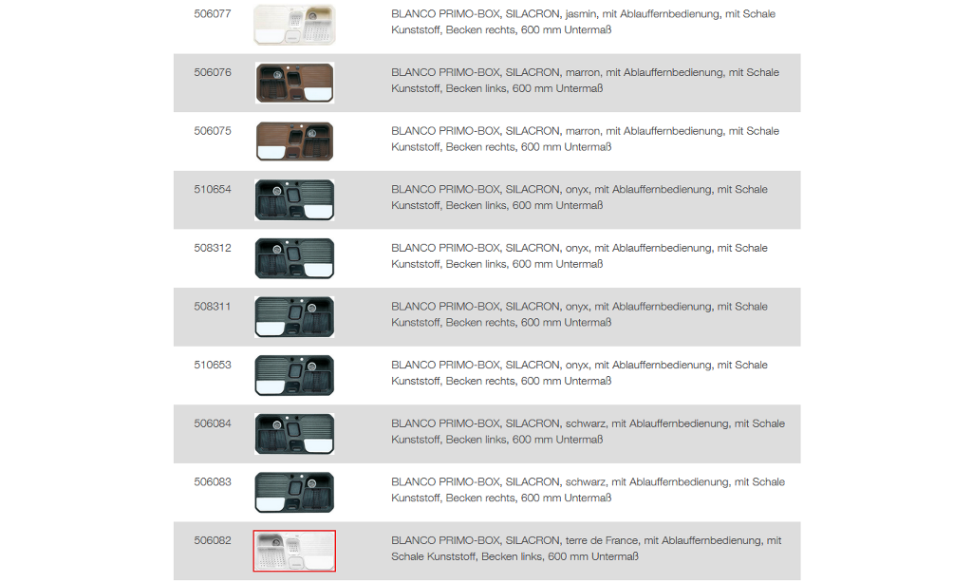The height and width of the screenshot is (583, 972).
Task: Click highlighted terre de France thumbnail 506082
Action: pyautogui.click(x=294, y=551)
